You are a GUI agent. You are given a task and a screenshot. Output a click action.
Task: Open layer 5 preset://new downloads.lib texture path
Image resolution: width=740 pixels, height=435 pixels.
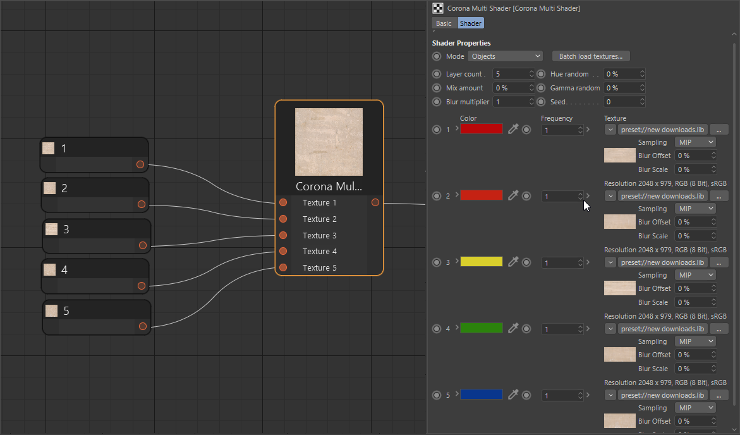point(663,395)
